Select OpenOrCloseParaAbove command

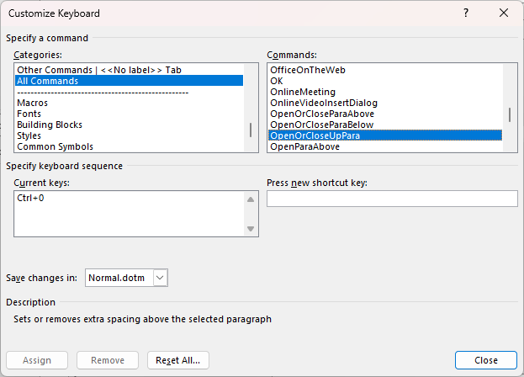click(322, 114)
